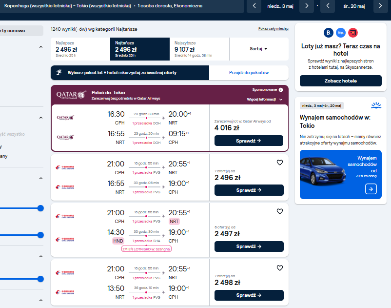This screenshot has width=391, height=308.
Task: Click the top sidebar slider handle
Action: (40, 208)
